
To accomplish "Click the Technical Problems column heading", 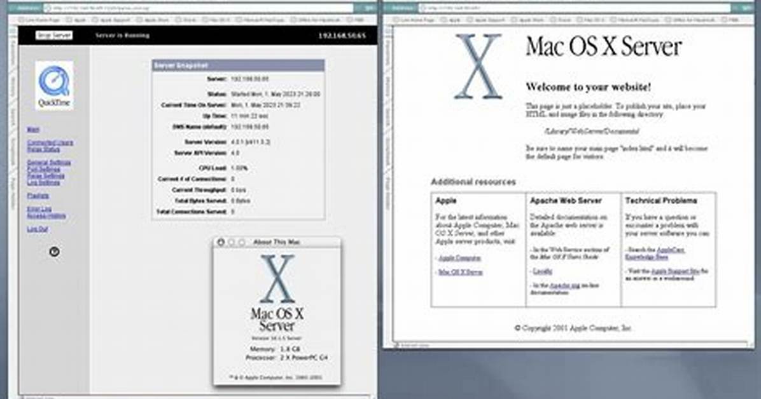I will pyautogui.click(x=661, y=200).
